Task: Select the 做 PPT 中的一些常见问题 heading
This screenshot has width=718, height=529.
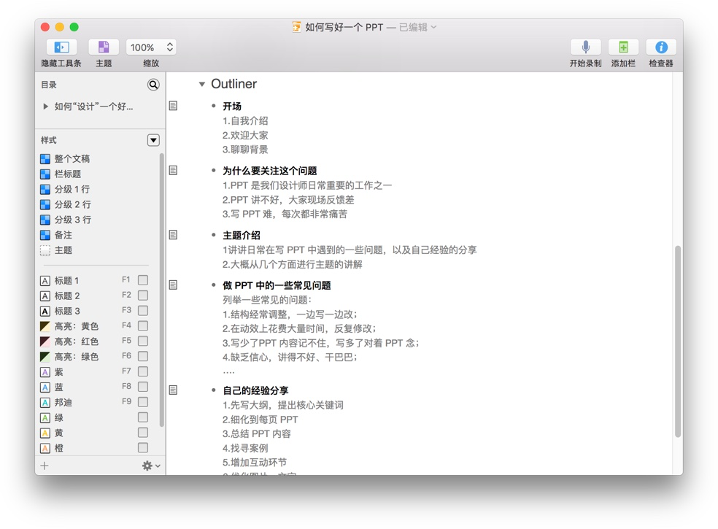Action: point(277,285)
